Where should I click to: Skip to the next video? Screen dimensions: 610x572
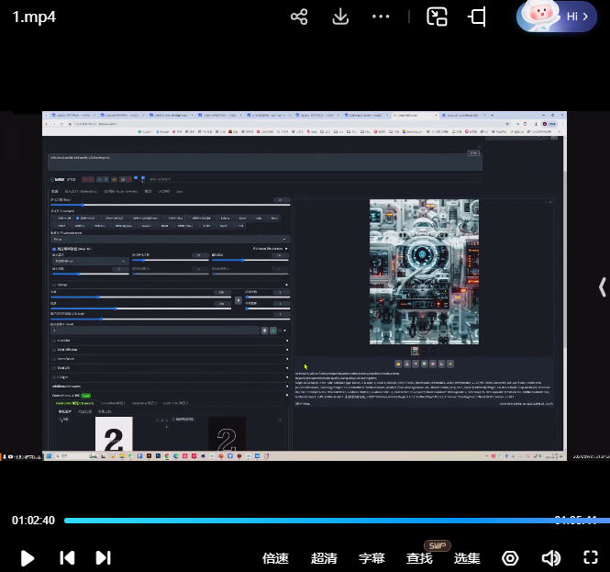click(x=103, y=557)
